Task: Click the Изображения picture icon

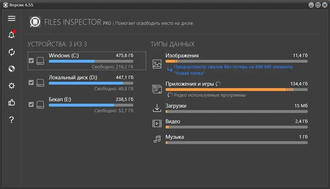Action: pos(157,64)
